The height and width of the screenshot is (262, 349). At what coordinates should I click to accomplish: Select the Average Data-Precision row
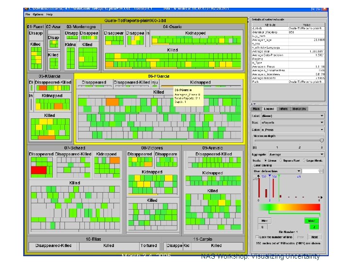[x=288, y=55]
